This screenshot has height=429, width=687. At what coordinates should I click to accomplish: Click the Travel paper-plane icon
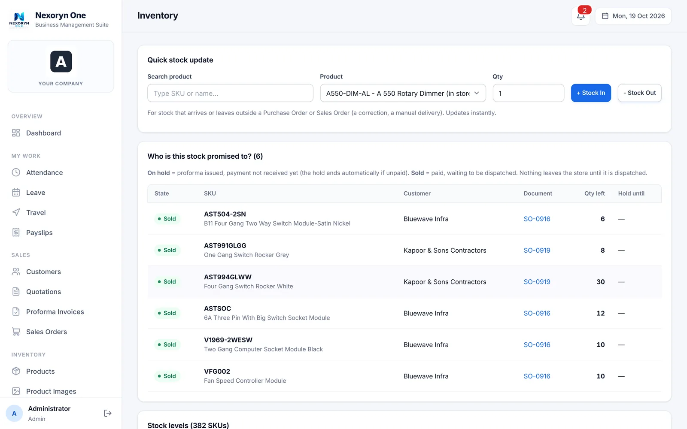[x=16, y=212]
